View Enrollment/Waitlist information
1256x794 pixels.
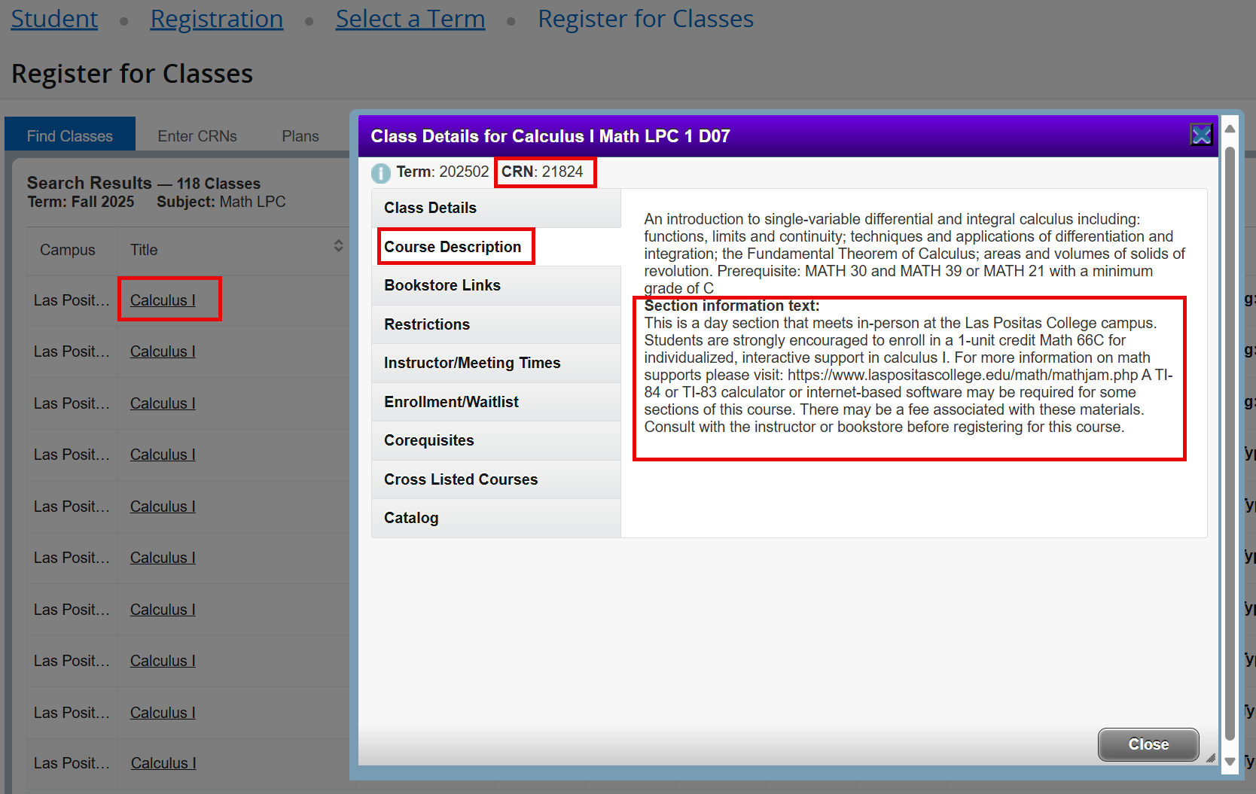[451, 401]
